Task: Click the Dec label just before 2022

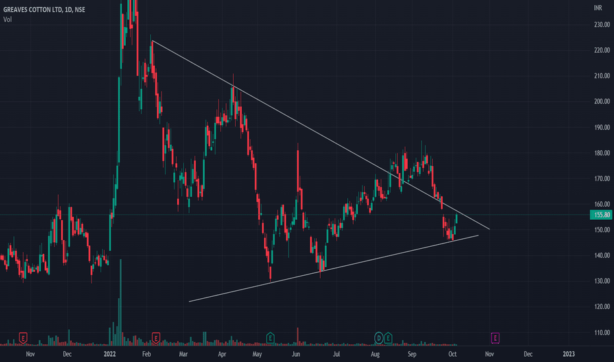Action: click(67, 354)
